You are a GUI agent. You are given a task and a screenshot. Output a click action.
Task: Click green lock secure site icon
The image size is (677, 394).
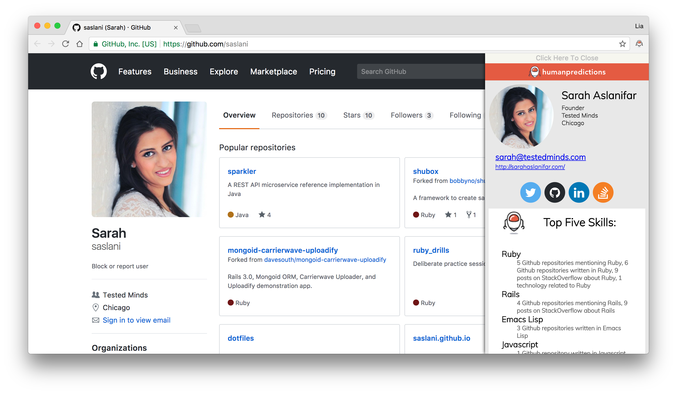pyautogui.click(x=95, y=44)
